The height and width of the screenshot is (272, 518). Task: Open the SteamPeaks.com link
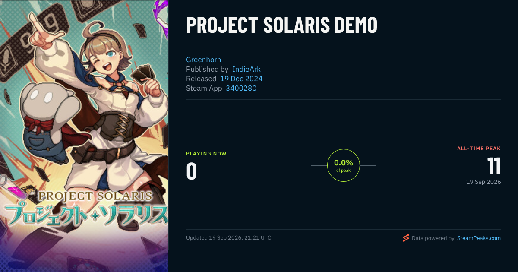(479, 238)
